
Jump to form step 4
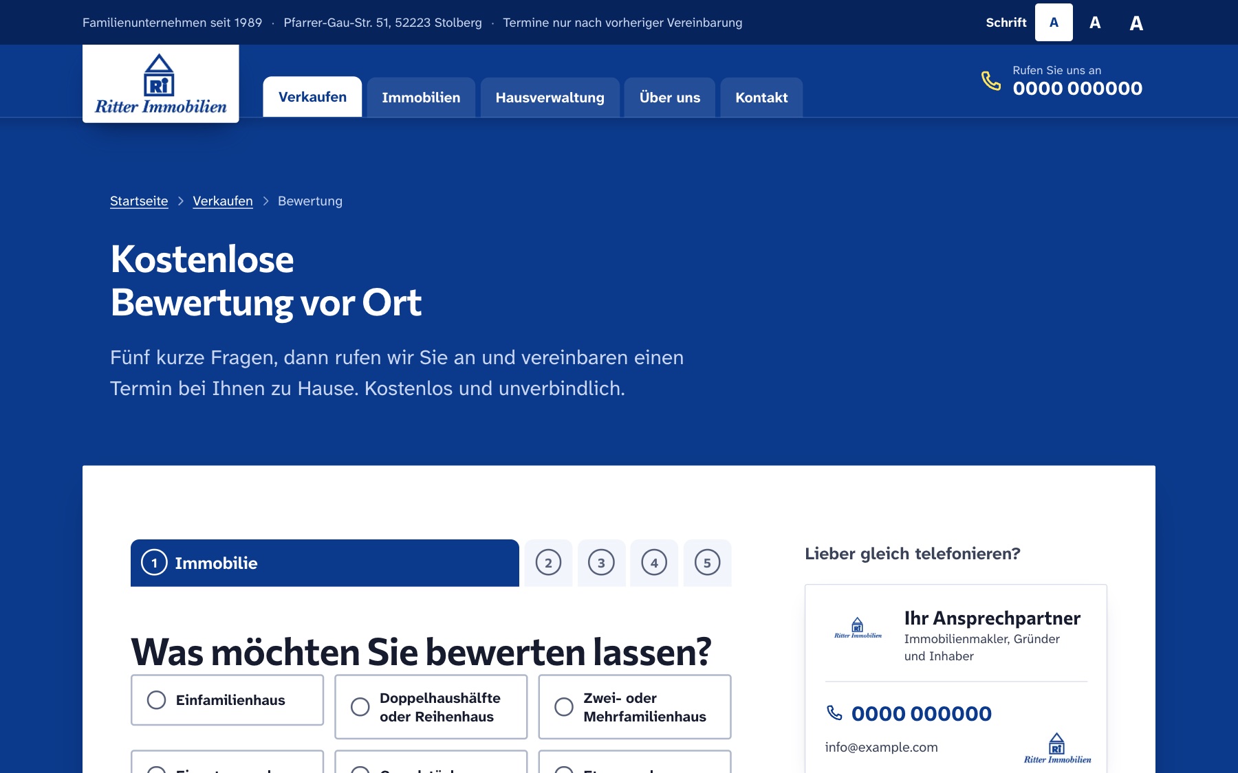click(x=654, y=563)
